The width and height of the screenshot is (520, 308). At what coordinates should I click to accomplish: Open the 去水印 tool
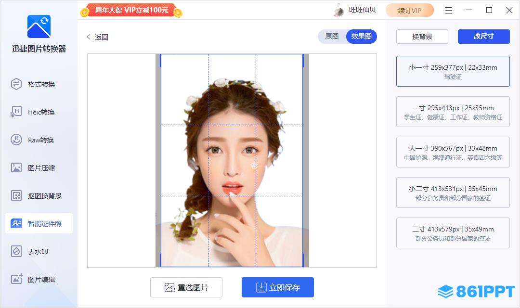pos(39,251)
